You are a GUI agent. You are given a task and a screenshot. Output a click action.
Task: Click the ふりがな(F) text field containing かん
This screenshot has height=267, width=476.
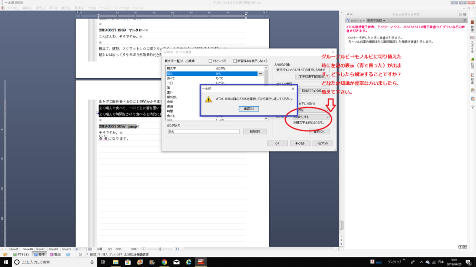(204, 131)
